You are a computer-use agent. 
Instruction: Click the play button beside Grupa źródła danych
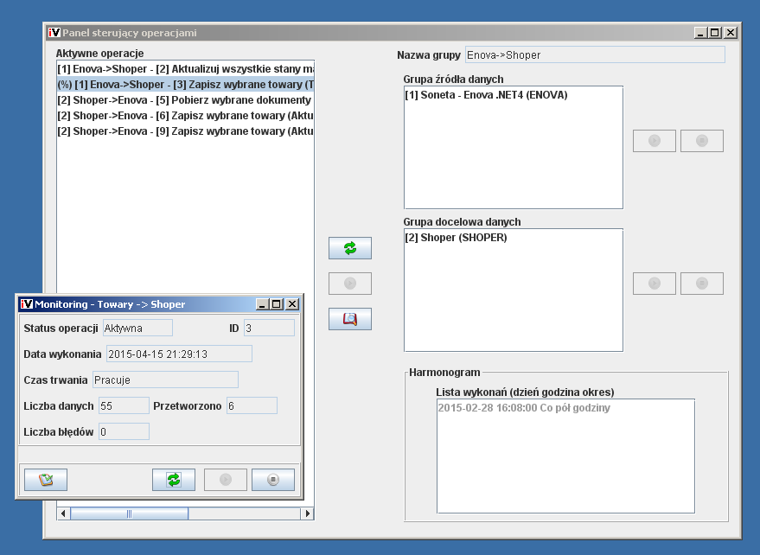(x=655, y=141)
